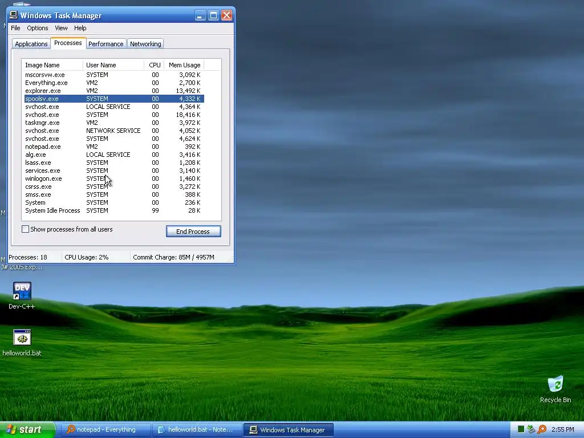Select the taskmgr.exe process row
Viewport: 584px width, 438px height.
(114, 123)
